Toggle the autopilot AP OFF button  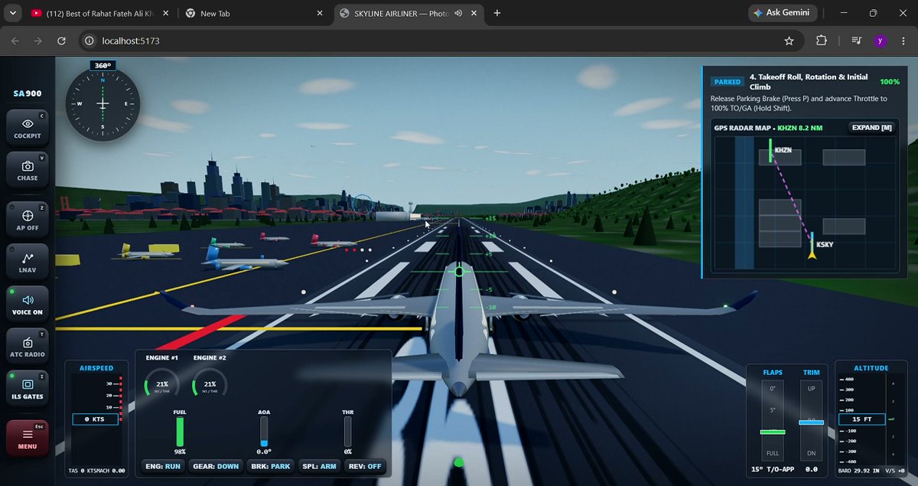[28, 220]
